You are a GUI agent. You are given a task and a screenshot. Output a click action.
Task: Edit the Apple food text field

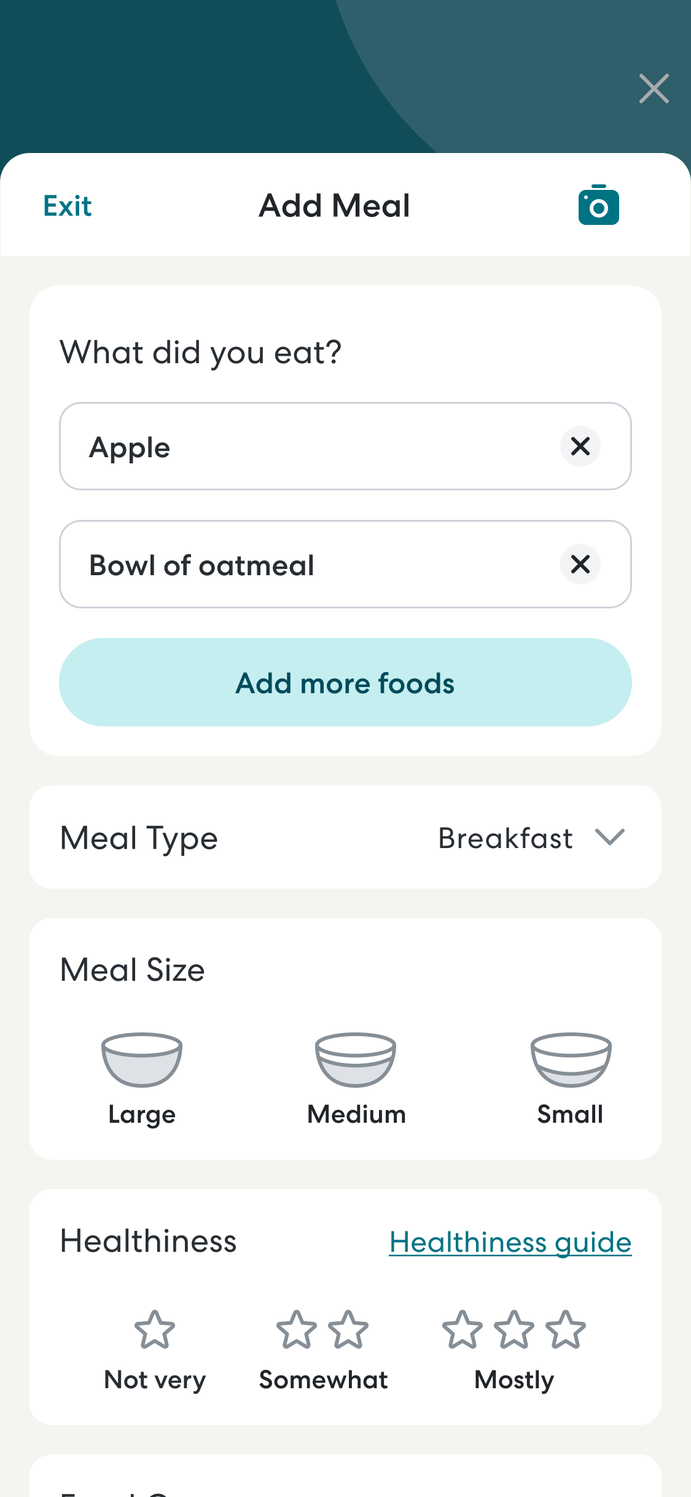click(x=307, y=447)
